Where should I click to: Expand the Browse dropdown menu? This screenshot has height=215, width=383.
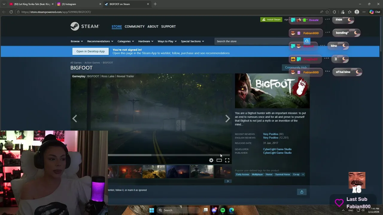(77, 41)
